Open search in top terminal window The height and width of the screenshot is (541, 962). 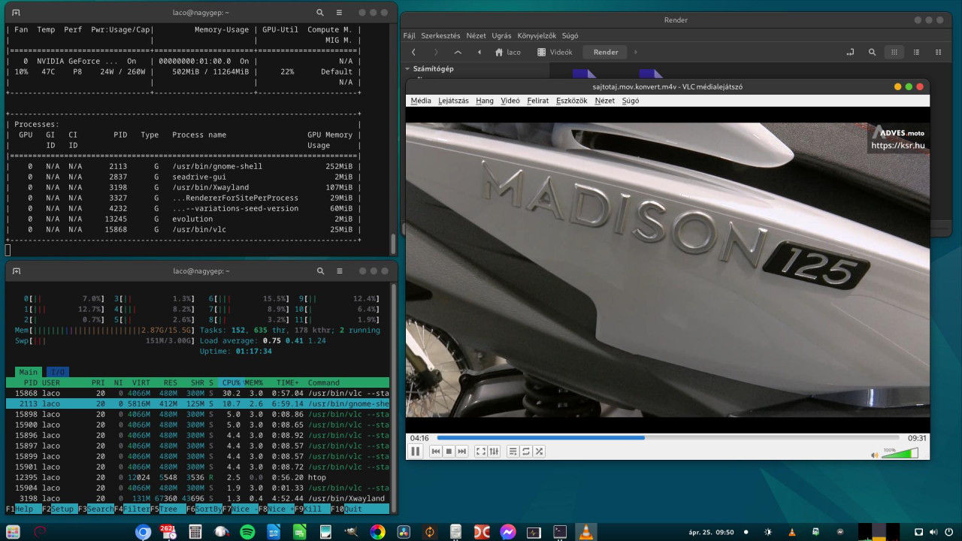point(320,13)
